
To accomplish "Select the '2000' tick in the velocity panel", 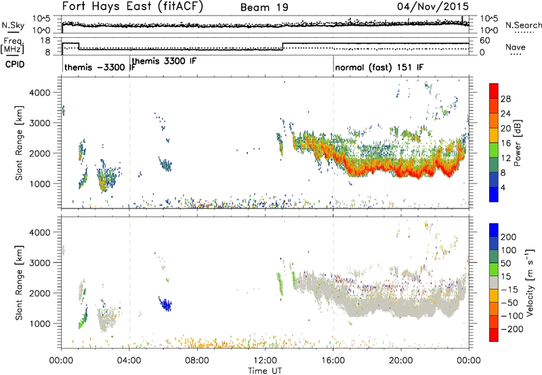I will (39, 293).
